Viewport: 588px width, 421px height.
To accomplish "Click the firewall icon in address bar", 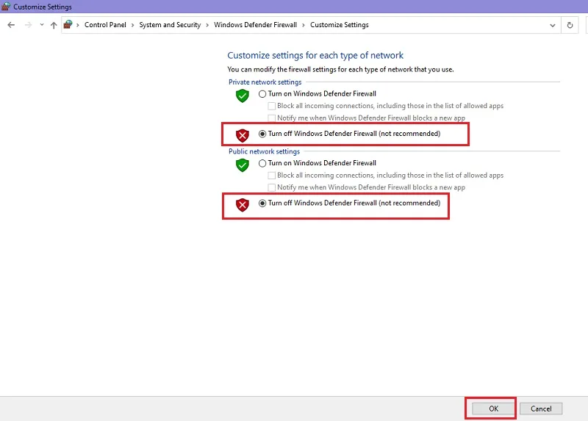I will click(x=68, y=25).
